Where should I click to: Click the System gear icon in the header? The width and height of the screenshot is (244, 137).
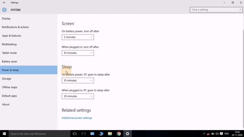pyautogui.click(x=4, y=10)
